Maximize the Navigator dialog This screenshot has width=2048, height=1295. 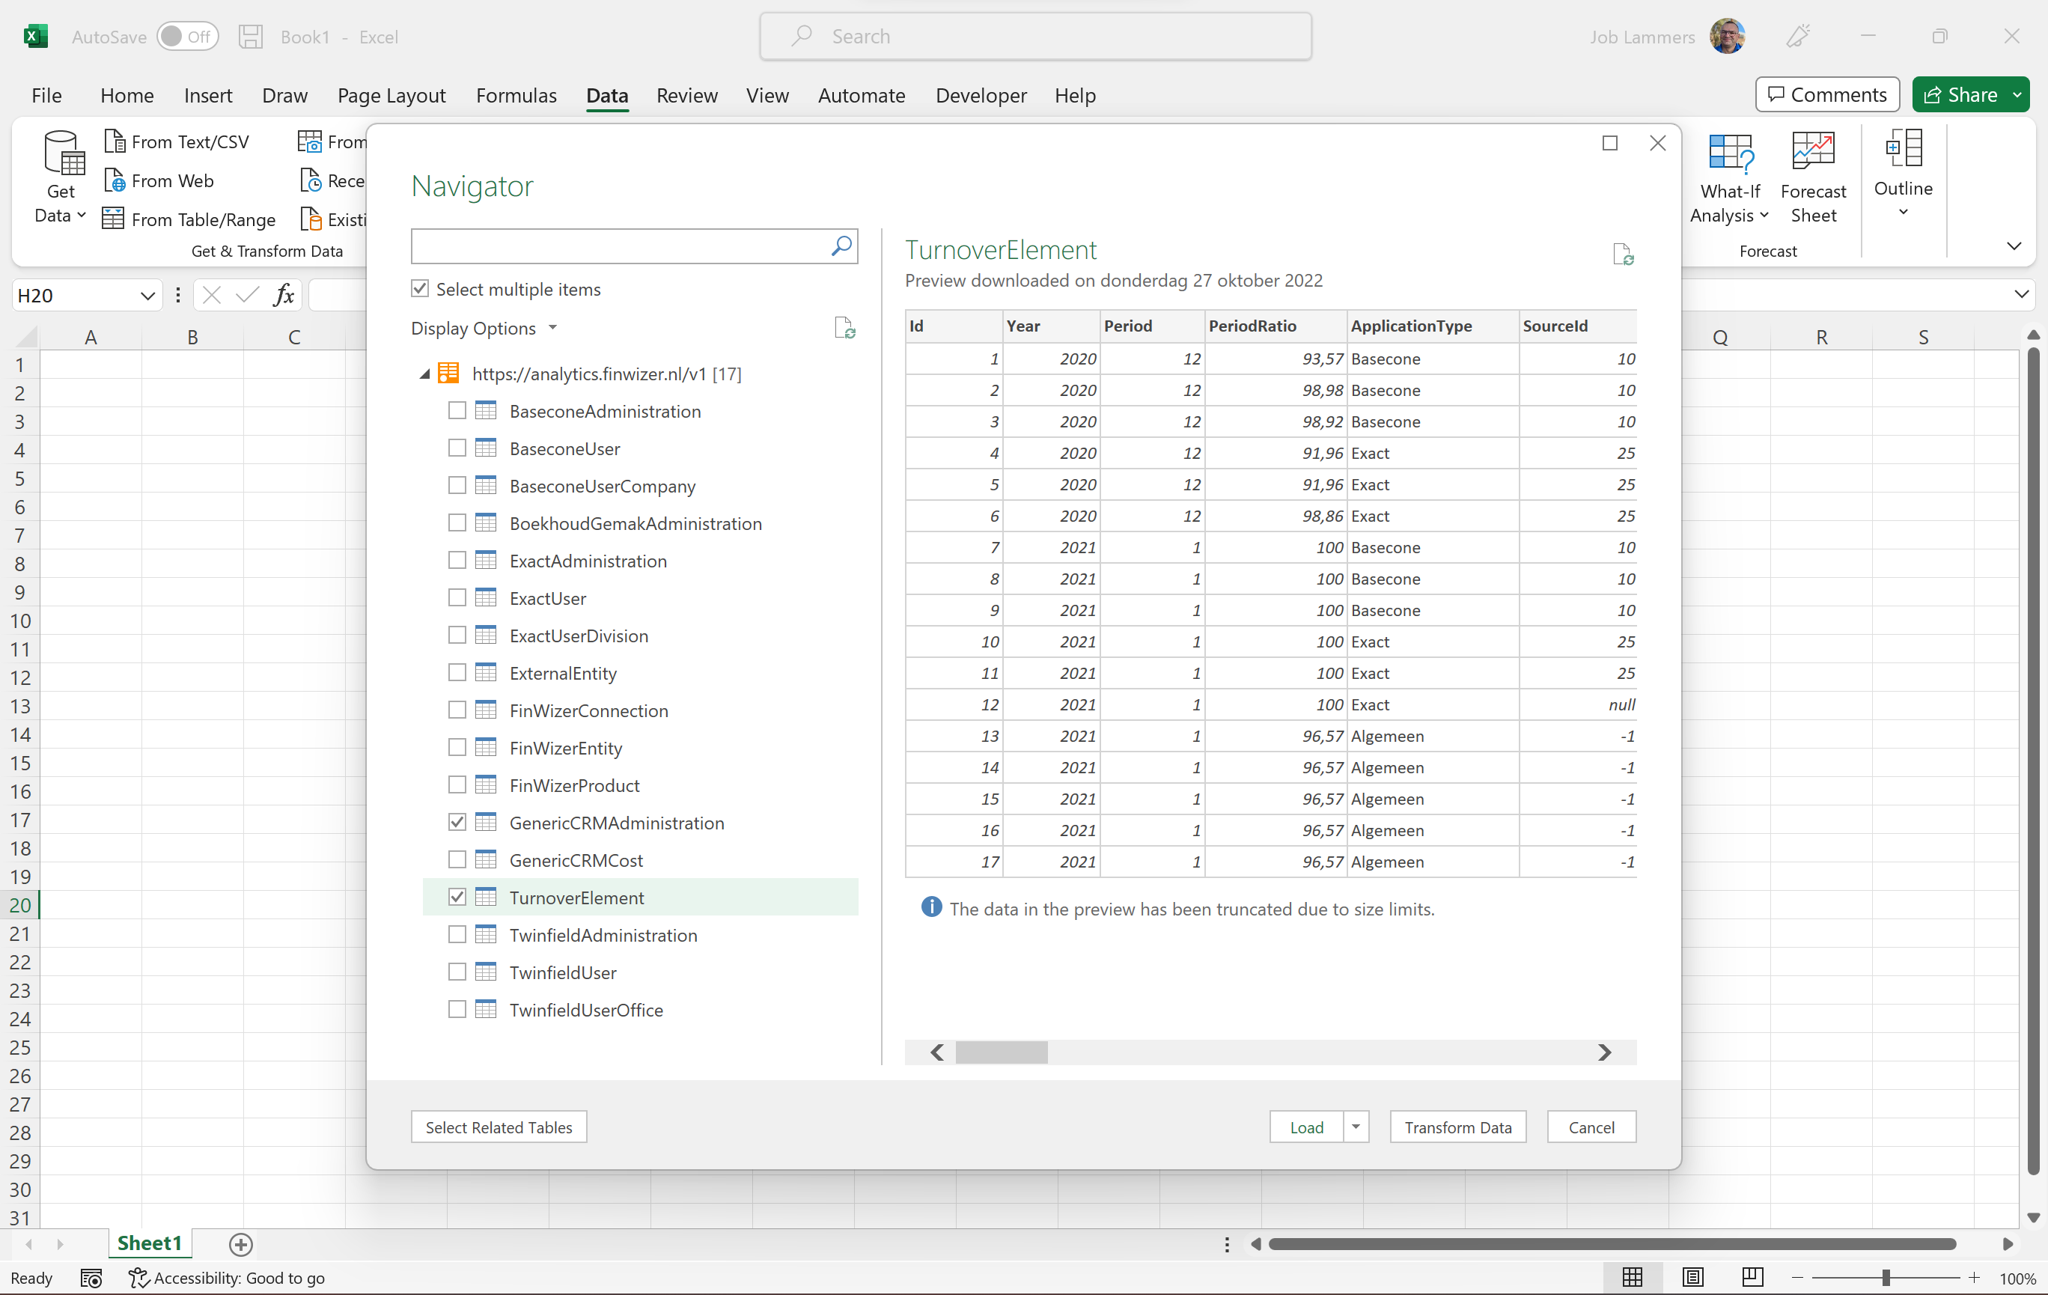coord(1609,143)
